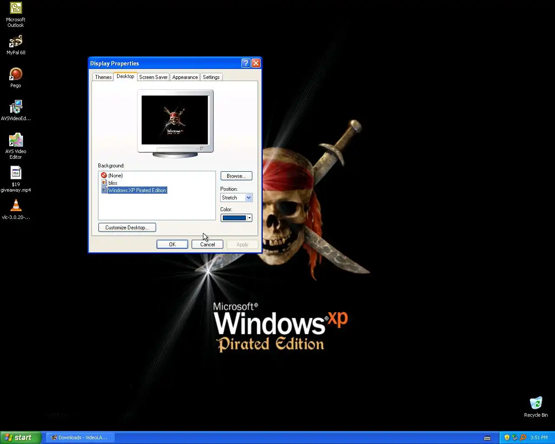Switch to Downloads - VideoLA taskbar window
555x444 pixels.
(81, 437)
